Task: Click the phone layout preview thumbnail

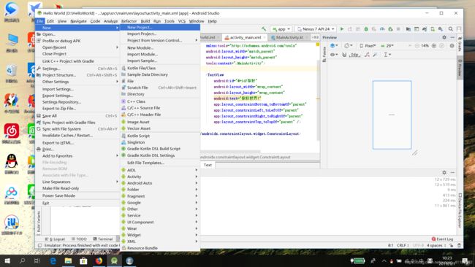Action: click(392, 115)
